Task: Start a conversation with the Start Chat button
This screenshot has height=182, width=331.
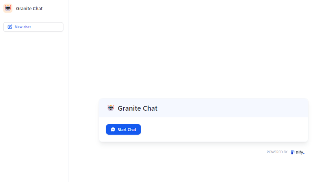Action: click(x=123, y=130)
